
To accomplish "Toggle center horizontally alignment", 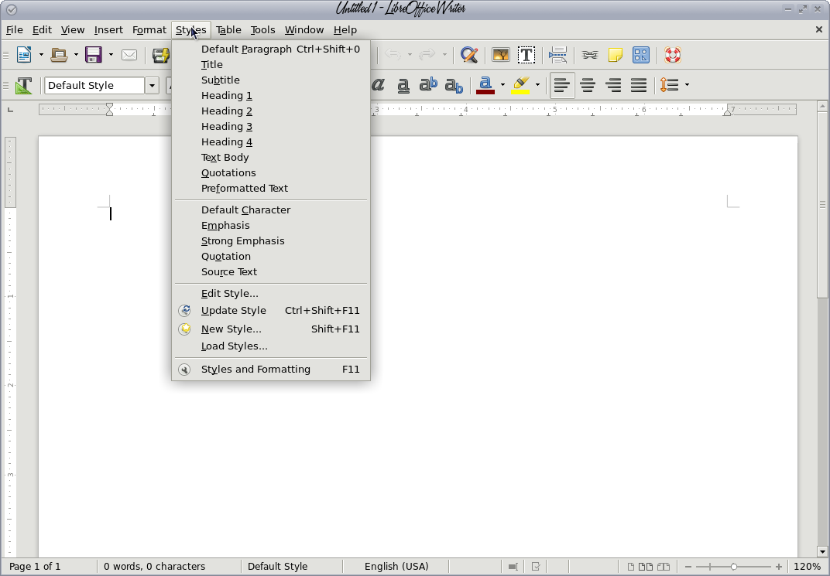I will pyautogui.click(x=588, y=85).
